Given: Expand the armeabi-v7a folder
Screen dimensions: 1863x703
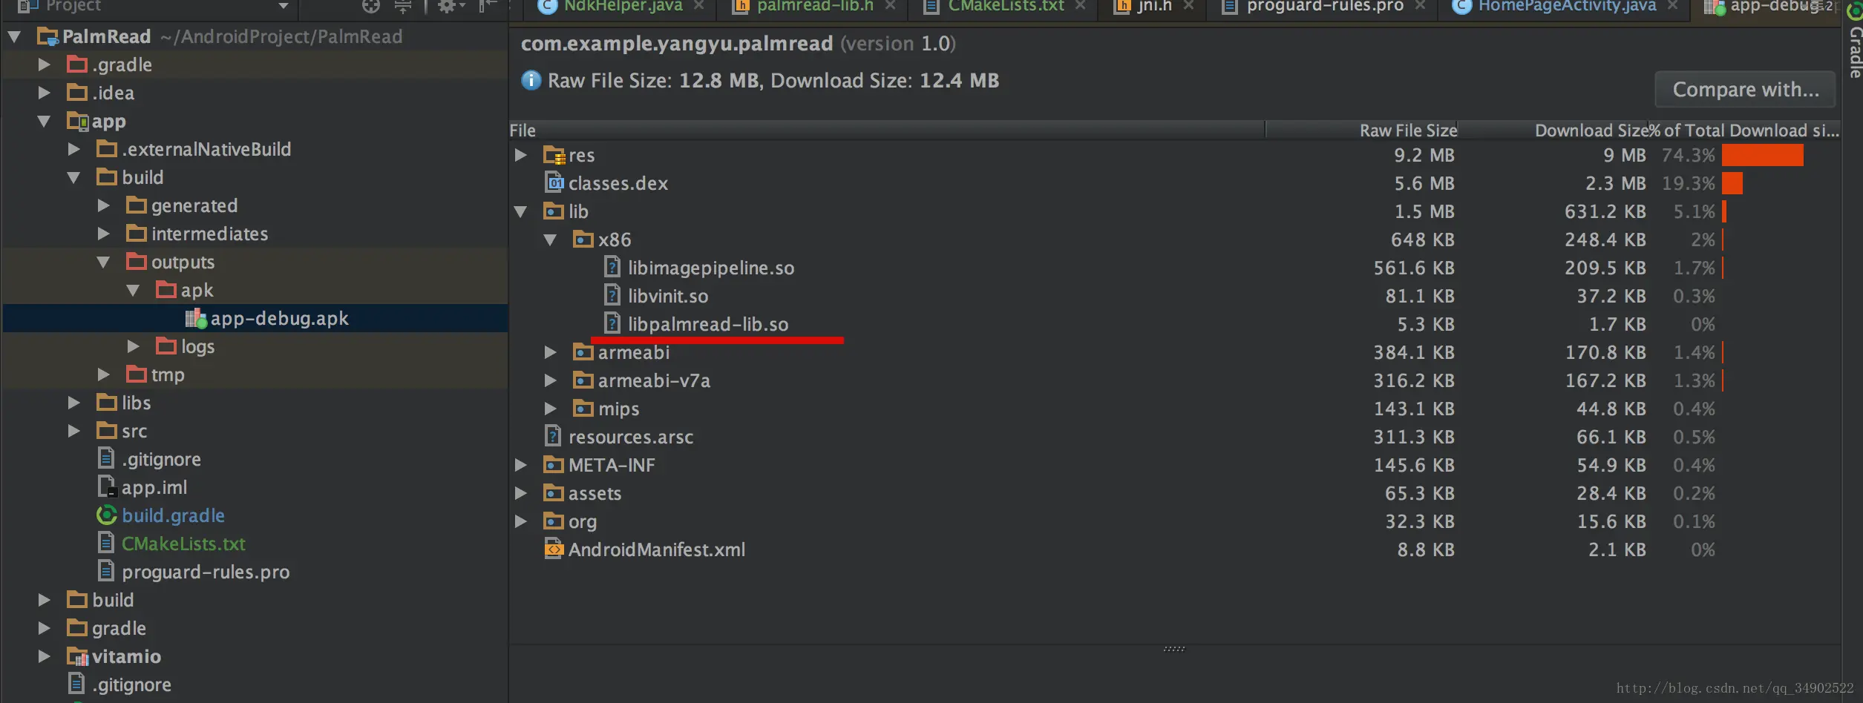Looking at the screenshot, I should click(551, 380).
